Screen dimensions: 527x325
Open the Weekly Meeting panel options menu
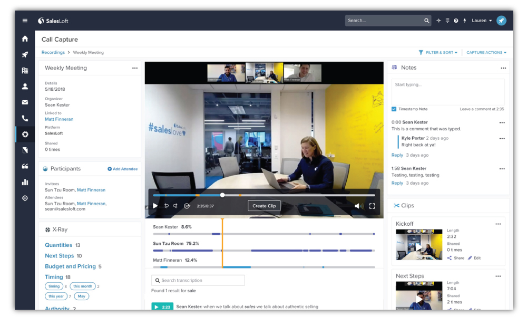click(135, 68)
